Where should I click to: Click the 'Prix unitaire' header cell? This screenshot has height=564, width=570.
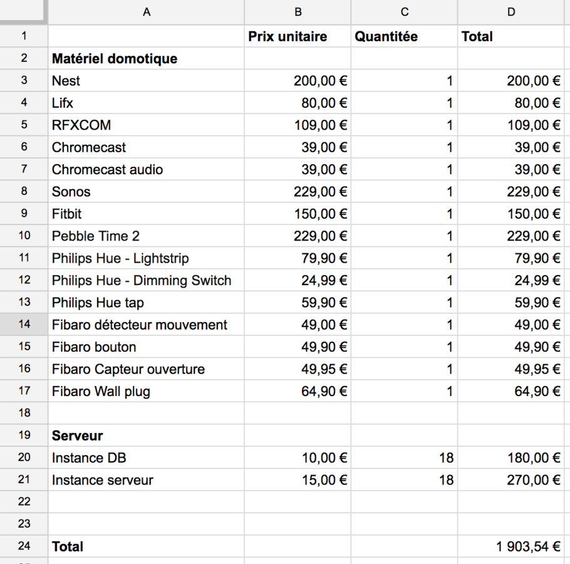click(298, 36)
